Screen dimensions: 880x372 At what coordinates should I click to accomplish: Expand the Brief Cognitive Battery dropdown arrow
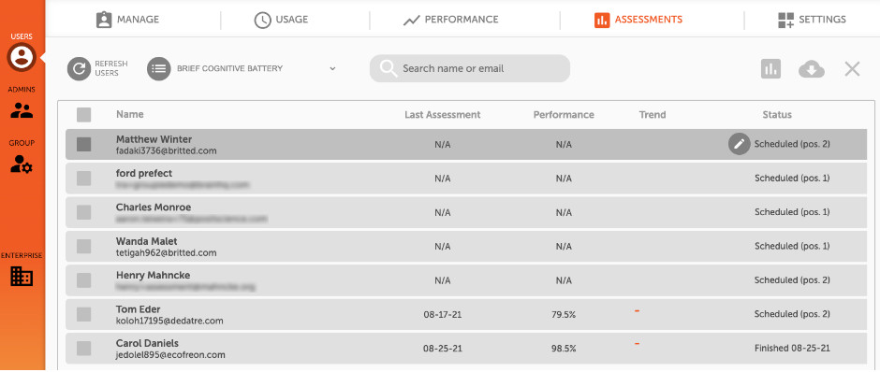pyautogui.click(x=332, y=69)
